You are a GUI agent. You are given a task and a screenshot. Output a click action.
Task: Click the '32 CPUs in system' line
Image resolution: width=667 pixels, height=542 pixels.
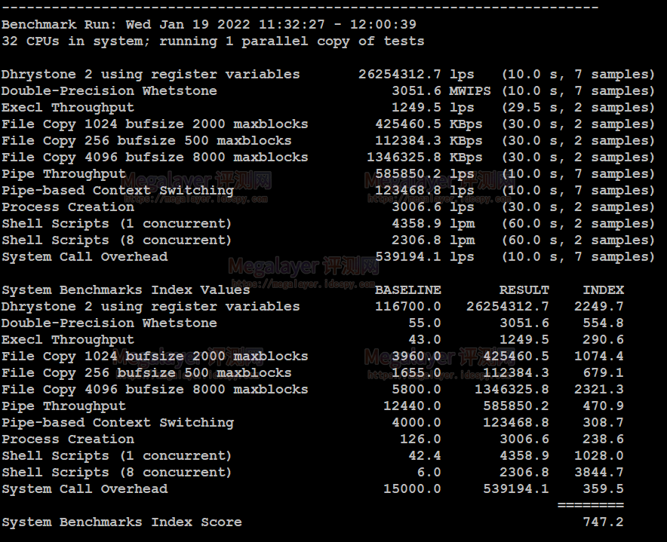point(213,41)
